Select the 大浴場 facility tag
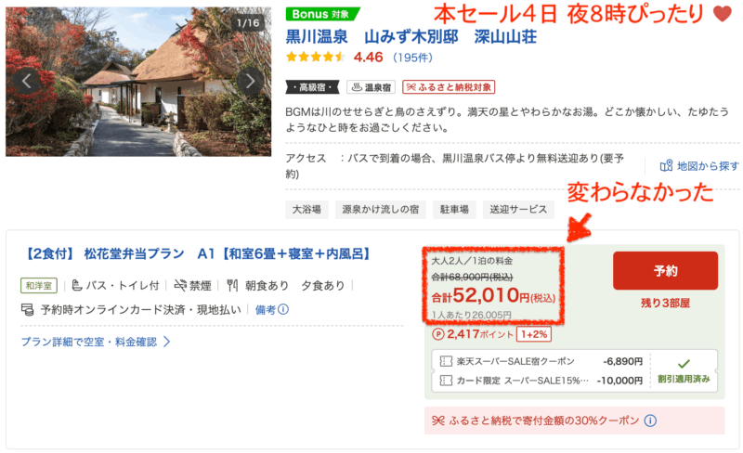 click(x=307, y=209)
